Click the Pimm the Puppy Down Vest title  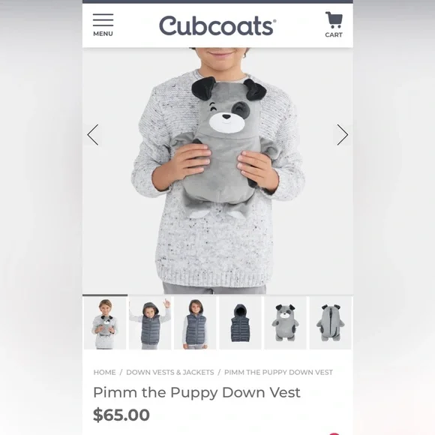click(x=196, y=392)
